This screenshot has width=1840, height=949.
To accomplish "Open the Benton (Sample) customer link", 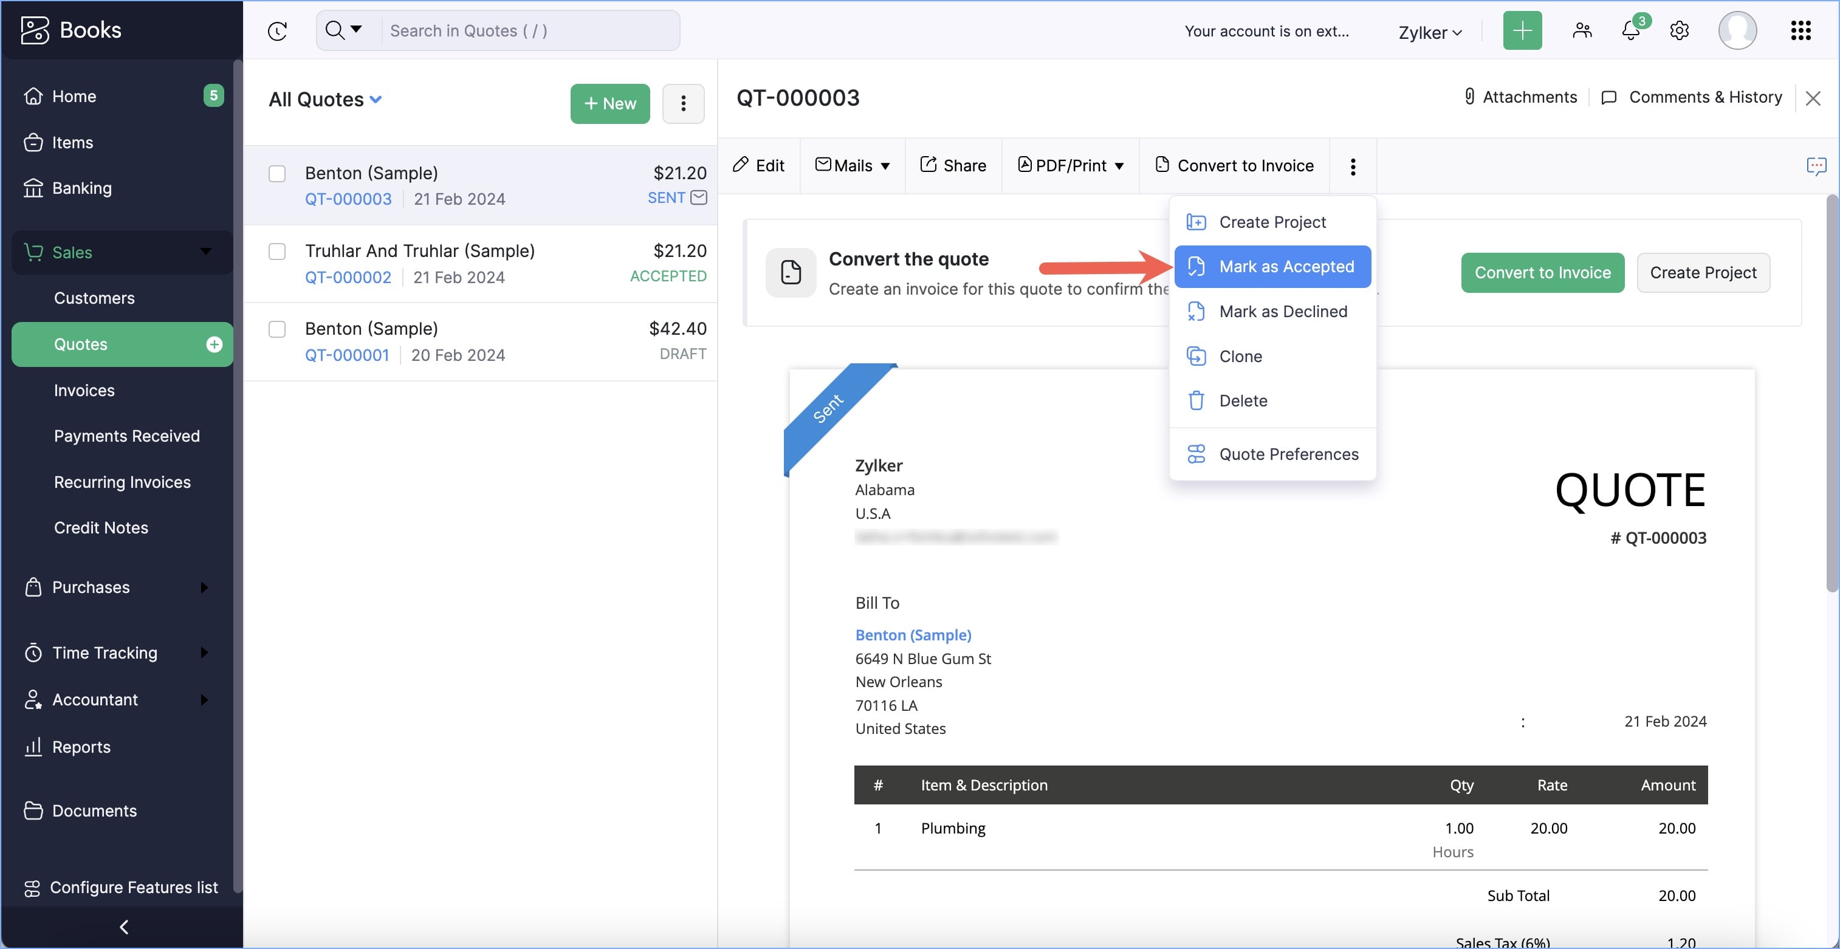I will coord(913,635).
